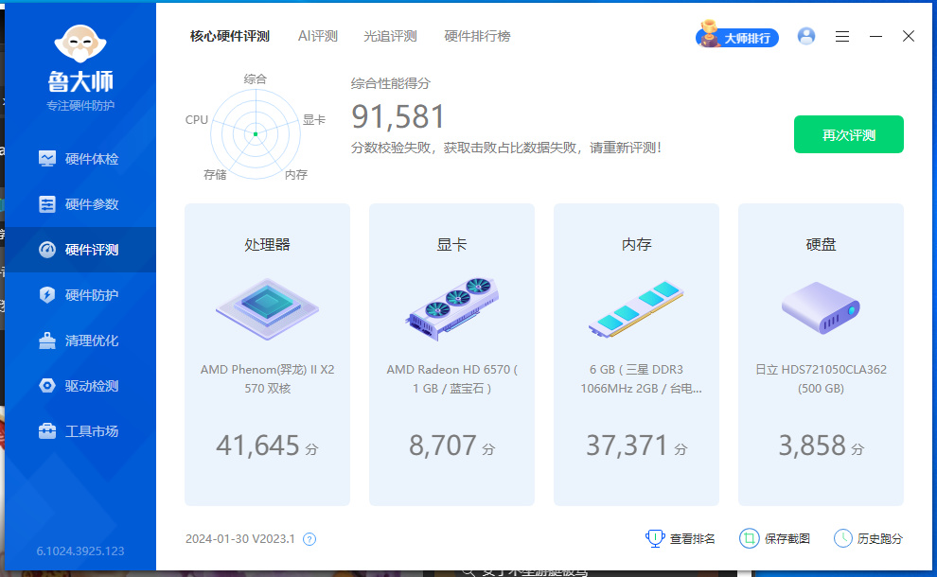Image resolution: width=937 pixels, height=577 pixels.
Task: Click the 91,581 overall score
Action: click(x=398, y=116)
